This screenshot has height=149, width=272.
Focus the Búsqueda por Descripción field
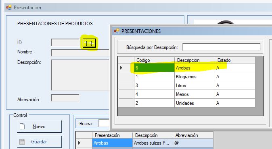222,47
